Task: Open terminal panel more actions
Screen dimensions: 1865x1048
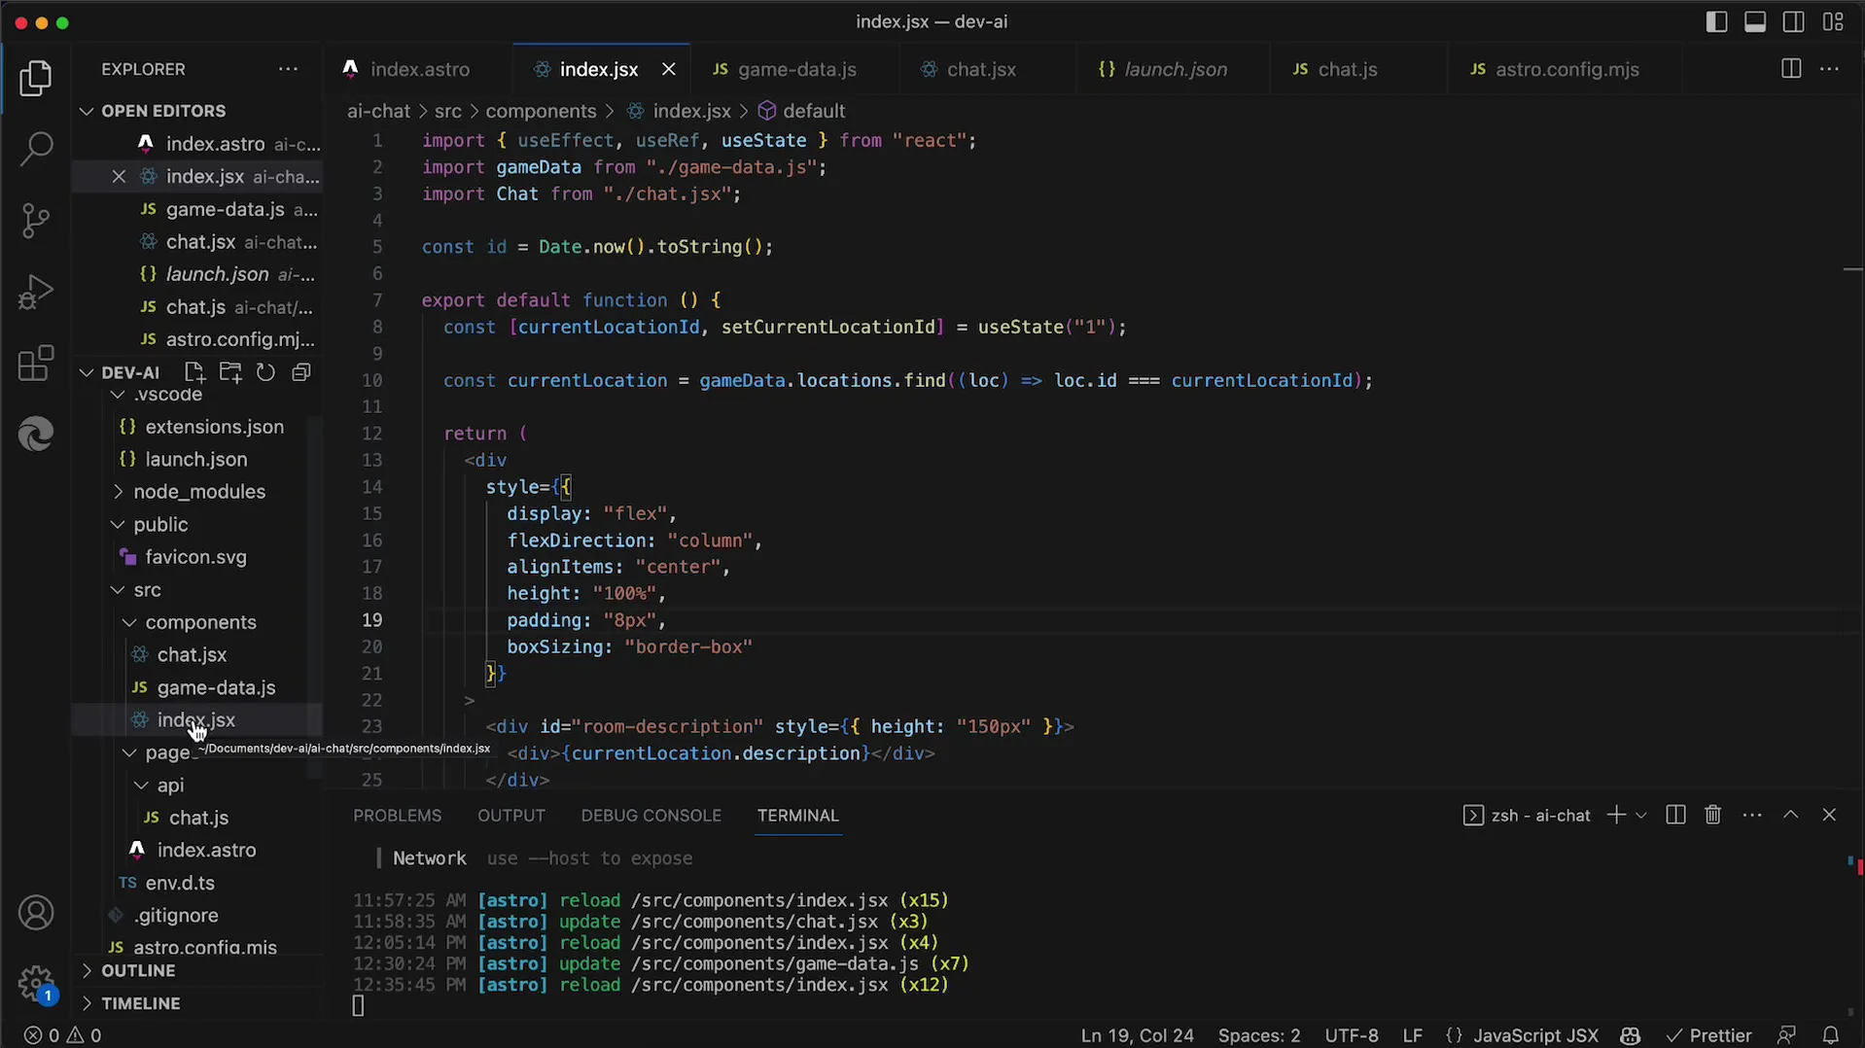Action: tap(1752, 815)
